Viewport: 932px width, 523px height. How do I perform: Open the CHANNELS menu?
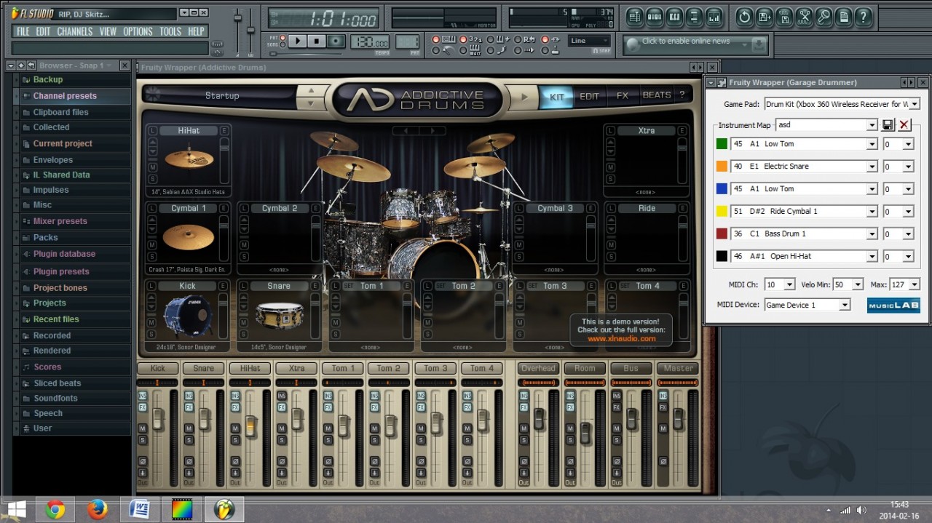click(75, 31)
